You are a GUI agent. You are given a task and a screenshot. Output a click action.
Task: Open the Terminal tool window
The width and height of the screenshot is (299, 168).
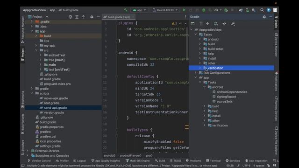[x=213, y=161]
